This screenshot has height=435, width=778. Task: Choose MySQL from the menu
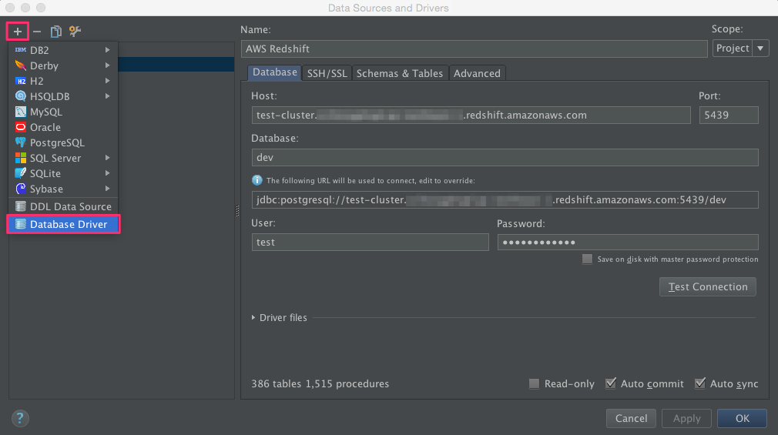pos(63,112)
